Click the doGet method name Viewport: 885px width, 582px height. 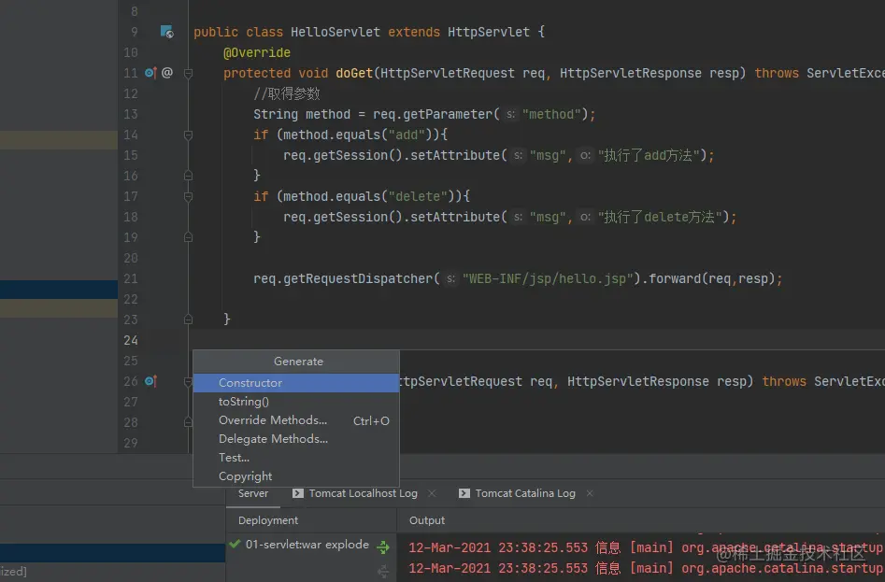pyautogui.click(x=354, y=73)
